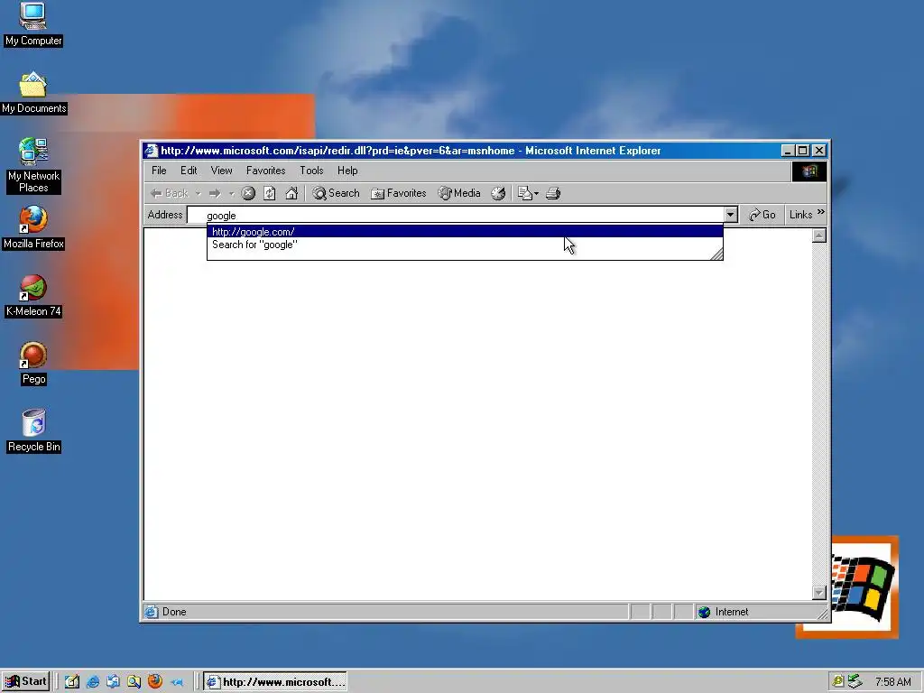The image size is (924, 693).
Task: Click the Stop loading icon
Action: 248,193
